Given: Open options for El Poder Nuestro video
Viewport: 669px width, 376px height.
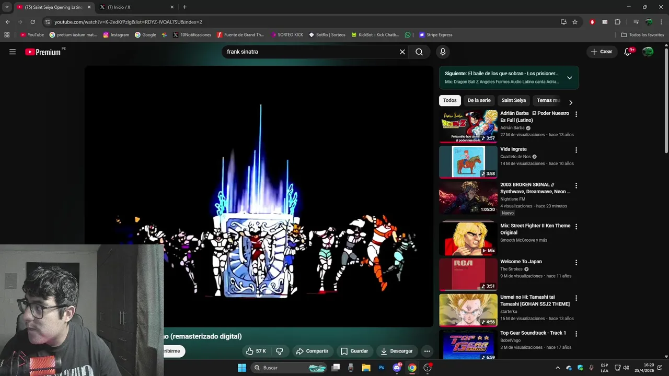Looking at the screenshot, I should (x=576, y=114).
